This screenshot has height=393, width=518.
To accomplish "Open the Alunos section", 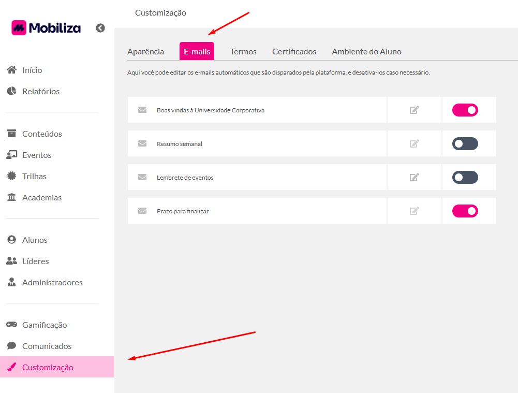I will [35, 240].
